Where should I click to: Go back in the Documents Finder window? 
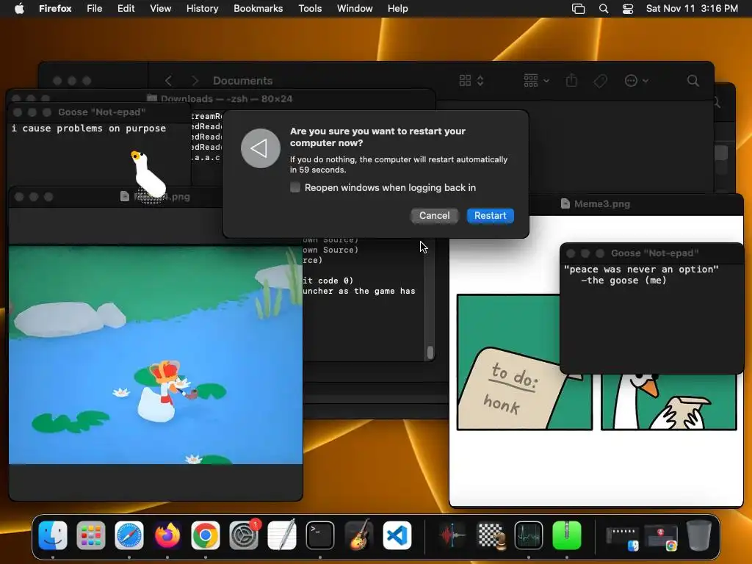(168, 81)
